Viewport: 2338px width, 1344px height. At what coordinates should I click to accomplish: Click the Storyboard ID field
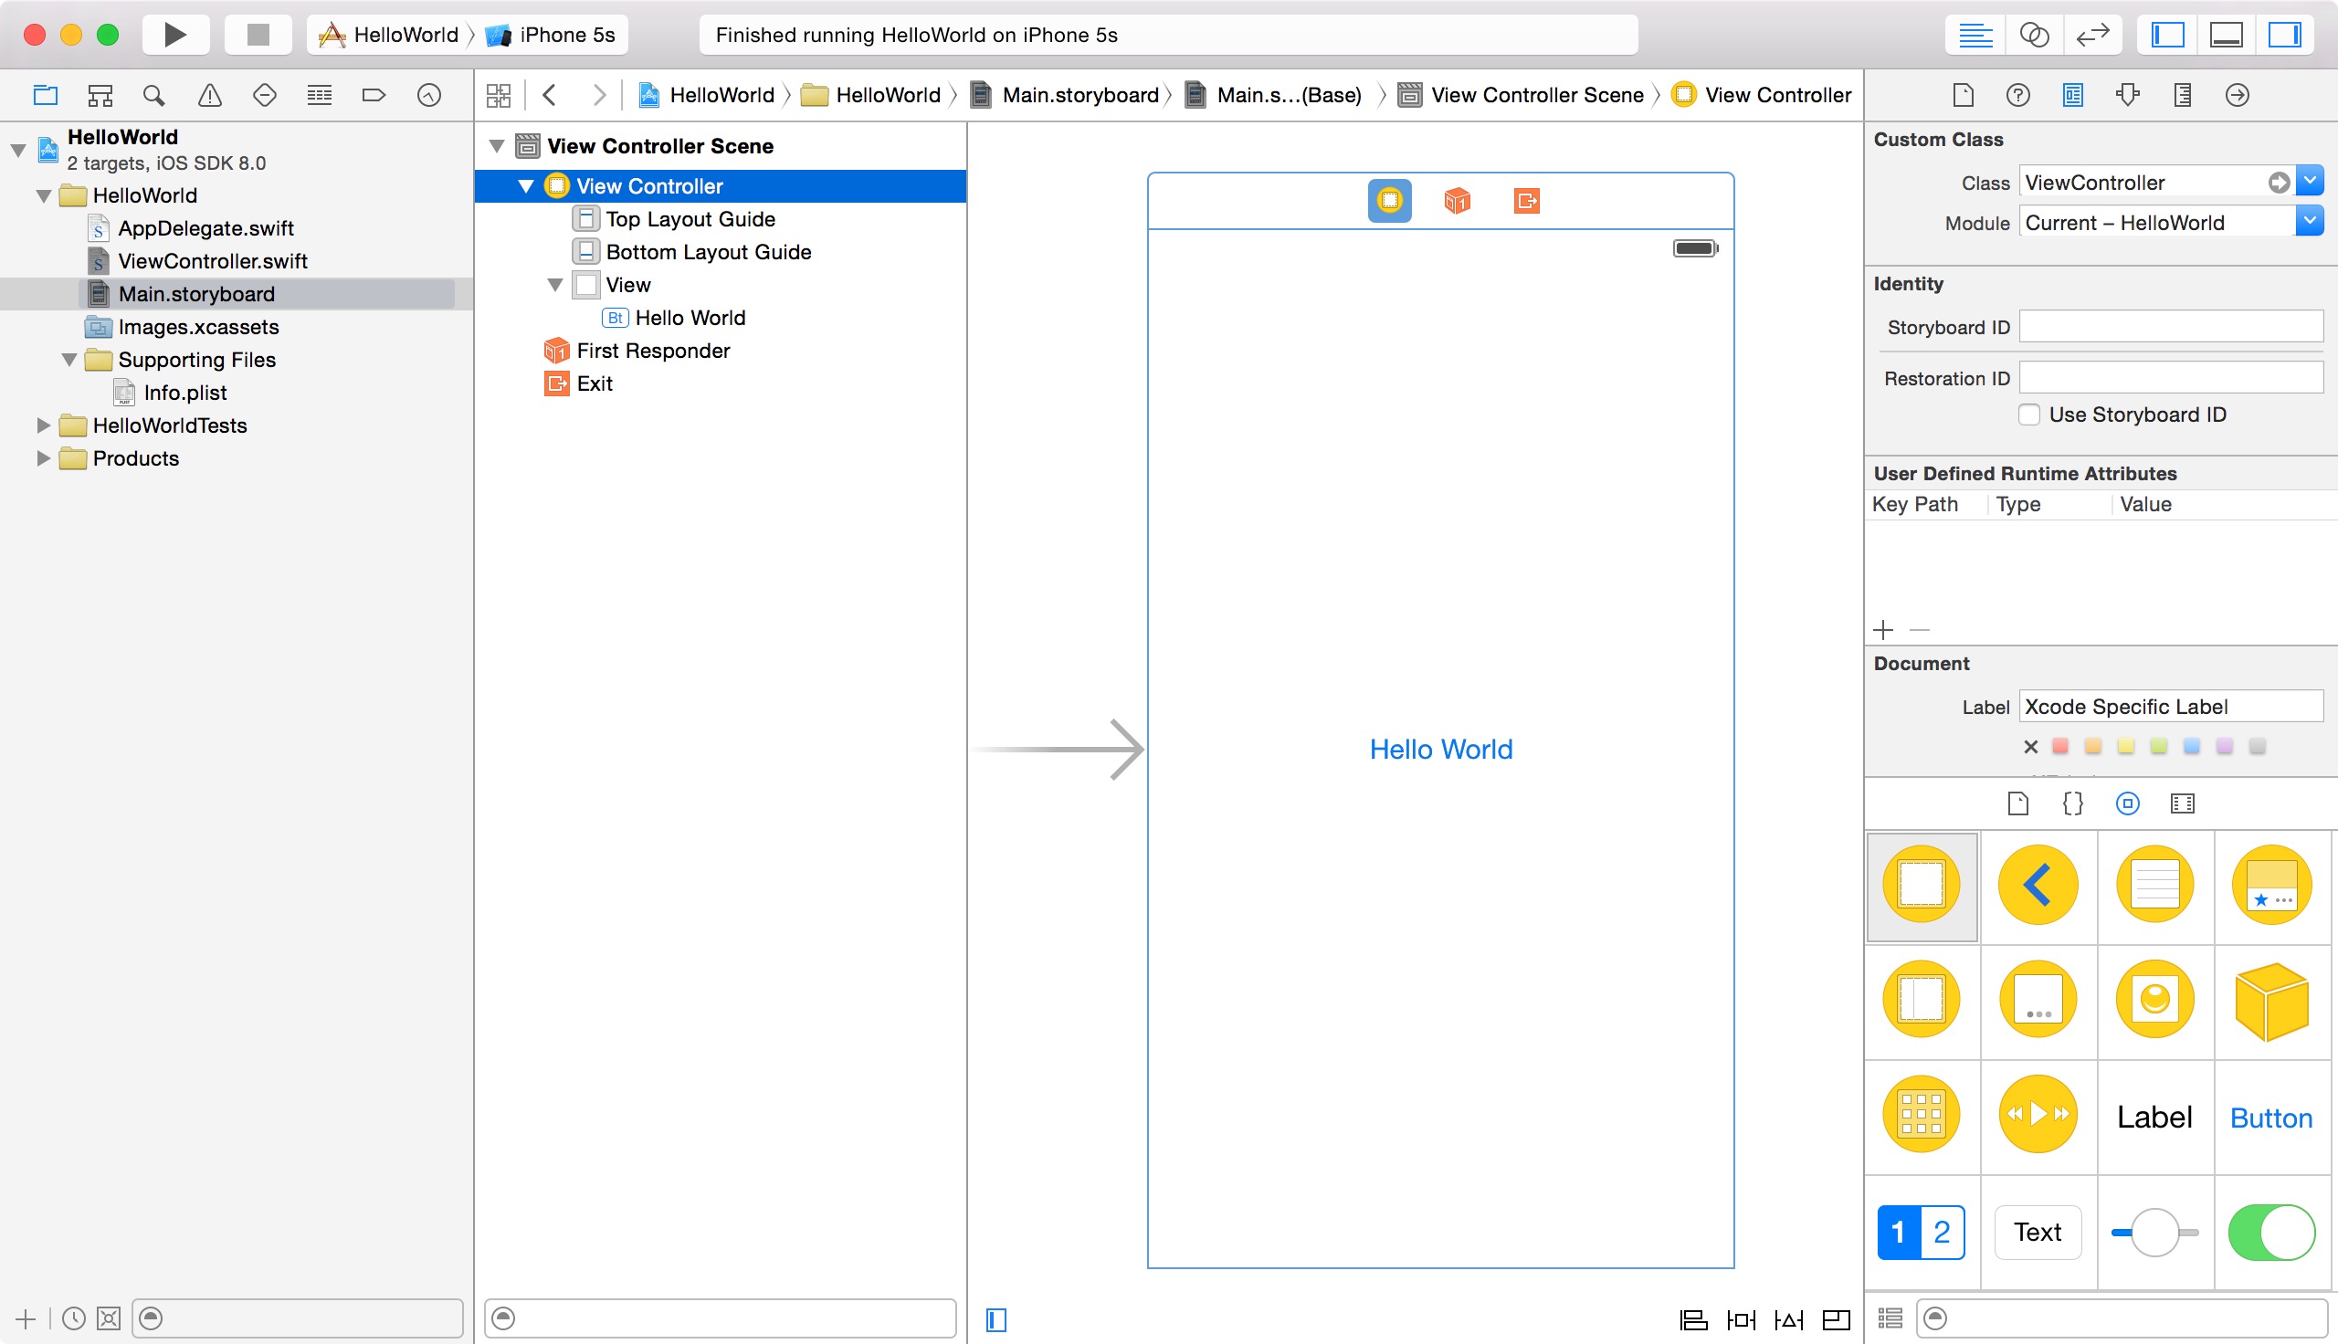pyautogui.click(x=2171, y=327)
